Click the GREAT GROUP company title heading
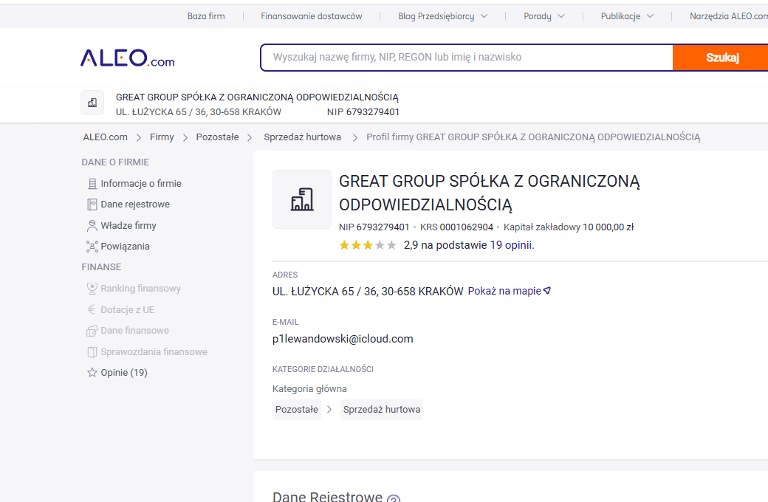The width and height of the screenshot is (768, 502). (490, 193)
